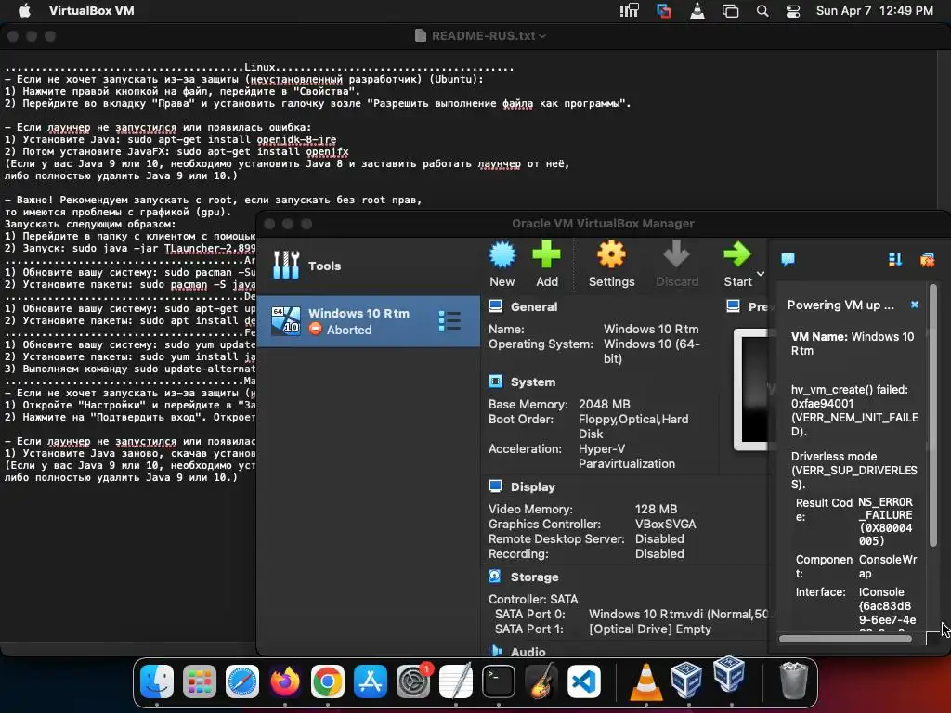Click the notification center speech-bubble icon
This screenshot has height=713, width=951.
[x=788, y=260]
